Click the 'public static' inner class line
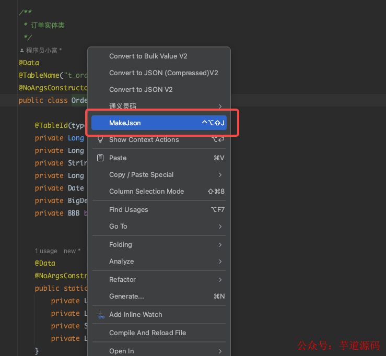The image size is (386, 356). 61,288
